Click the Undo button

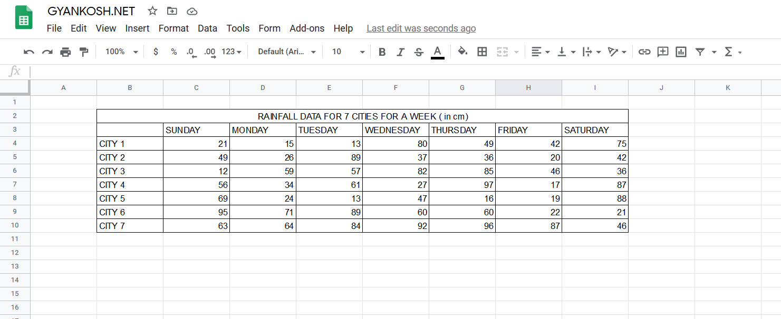click(x=28, y=52)
